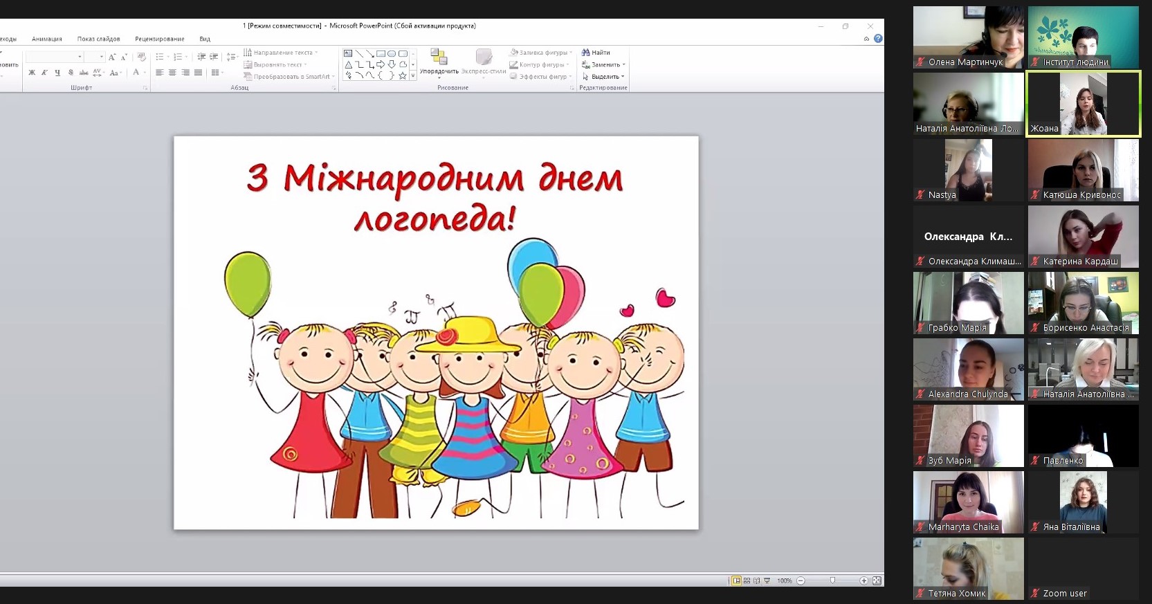This screenshot has height=604, width=1152.
Task: Decrease the list indent level
Action: point(201,57)
